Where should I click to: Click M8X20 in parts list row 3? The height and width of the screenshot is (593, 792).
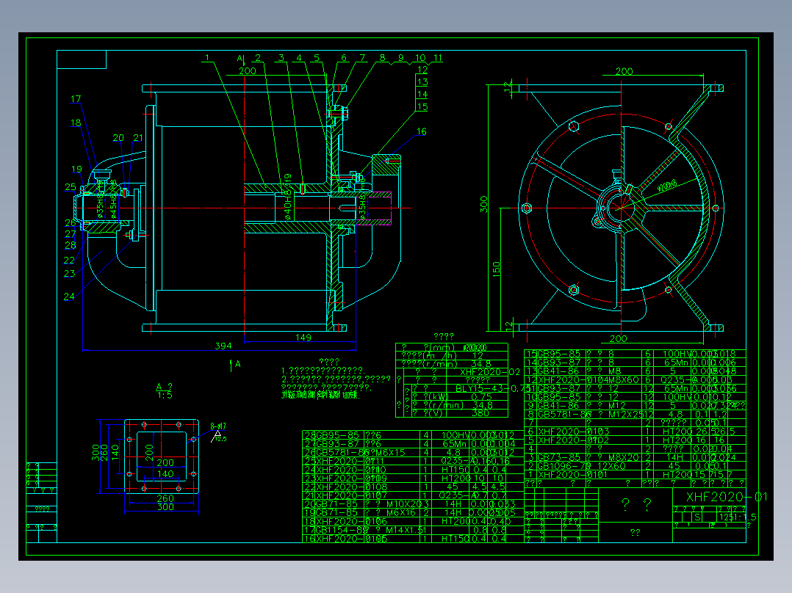coord(623,458)
